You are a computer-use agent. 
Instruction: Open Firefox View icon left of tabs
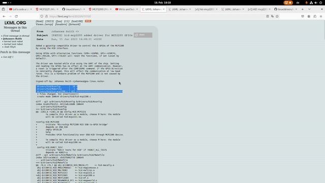pos(4,9)
